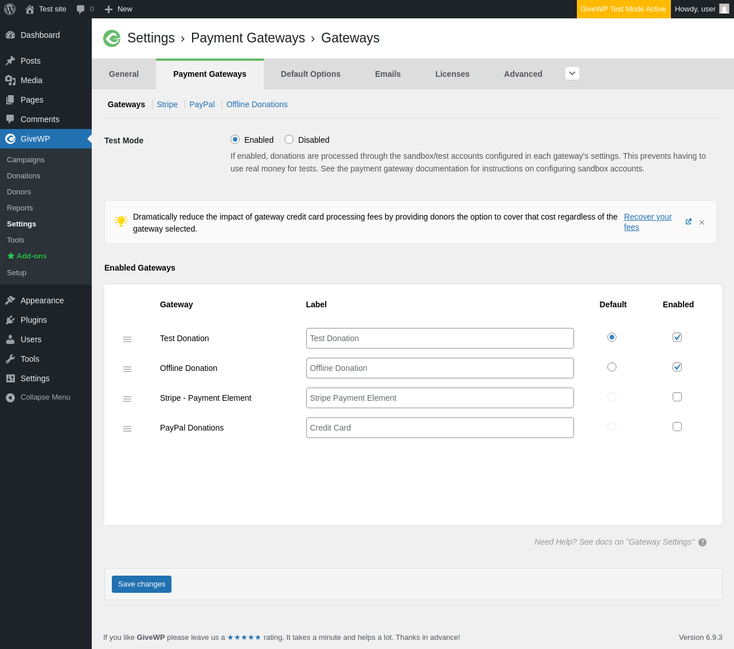The width and height of the screenshot is (734, 649).
Task: Click the GiveWP logo beside Settings heading
Action: 112,38
